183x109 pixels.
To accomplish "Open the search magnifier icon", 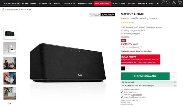I will click(162, 2).
